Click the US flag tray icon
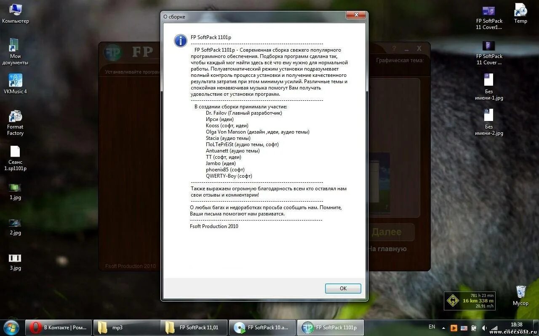Image resolution: width=539 pixels, height=336 pixels. (x=464, y=328)
